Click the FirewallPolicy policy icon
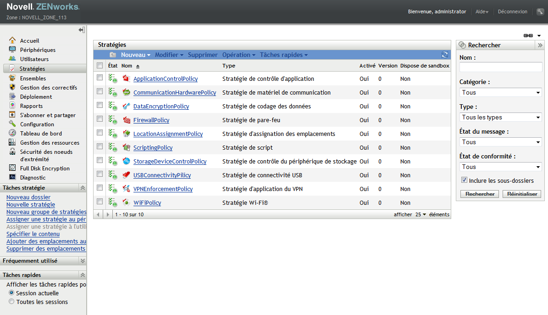 127,120
